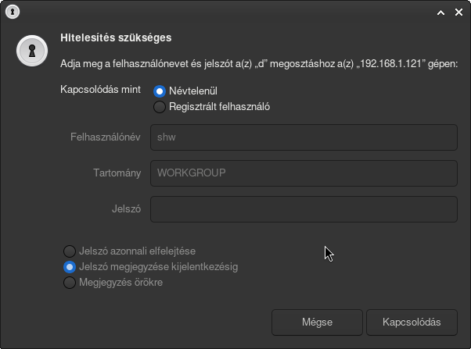Choose the Megjegyzés örökre radio button
This screenshot has width=471, height=349.
click(70, 283)
